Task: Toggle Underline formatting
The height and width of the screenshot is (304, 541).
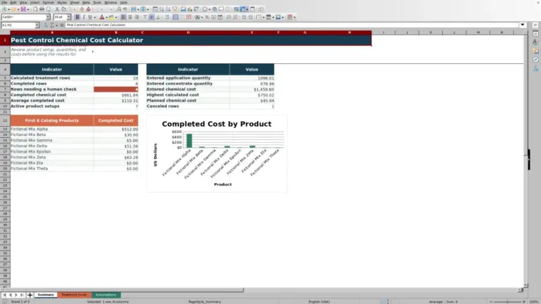Action: (x=89, y=17)
